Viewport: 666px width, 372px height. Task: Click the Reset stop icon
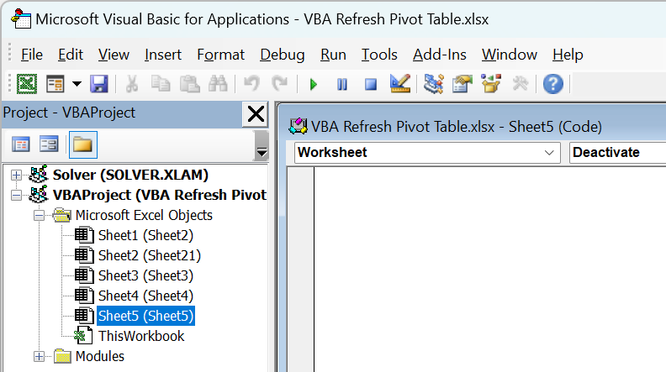371,85
